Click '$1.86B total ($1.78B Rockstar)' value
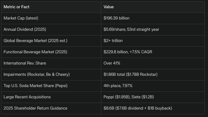The image size is (208, 117). tap(130, 74)
